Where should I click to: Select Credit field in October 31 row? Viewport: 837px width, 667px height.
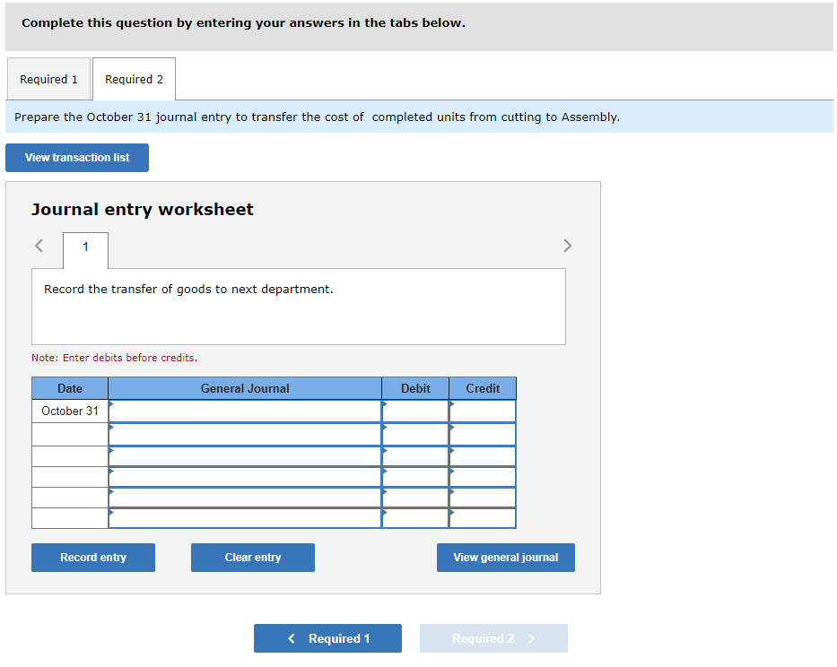(x=483, y=411)
